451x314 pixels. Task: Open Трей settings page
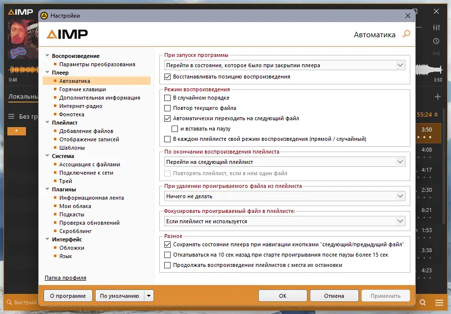66,181
